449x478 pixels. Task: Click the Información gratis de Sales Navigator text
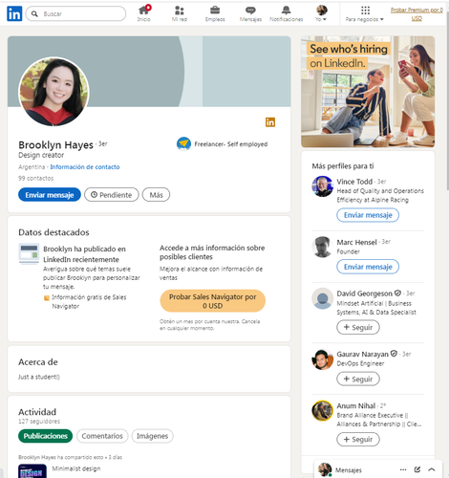point(89,301)
